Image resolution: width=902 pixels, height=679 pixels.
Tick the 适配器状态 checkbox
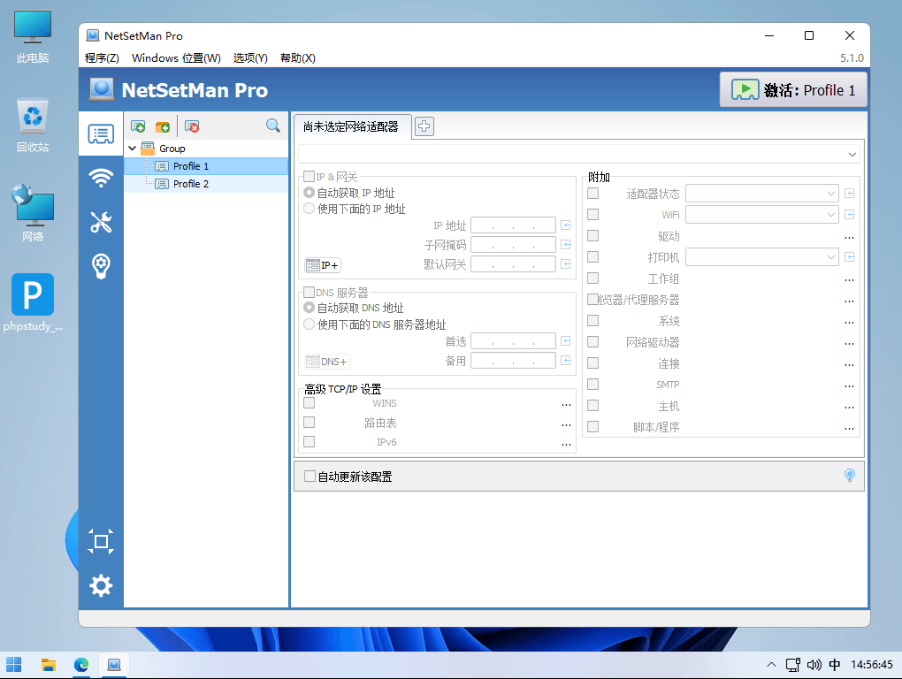pos(593,193)
